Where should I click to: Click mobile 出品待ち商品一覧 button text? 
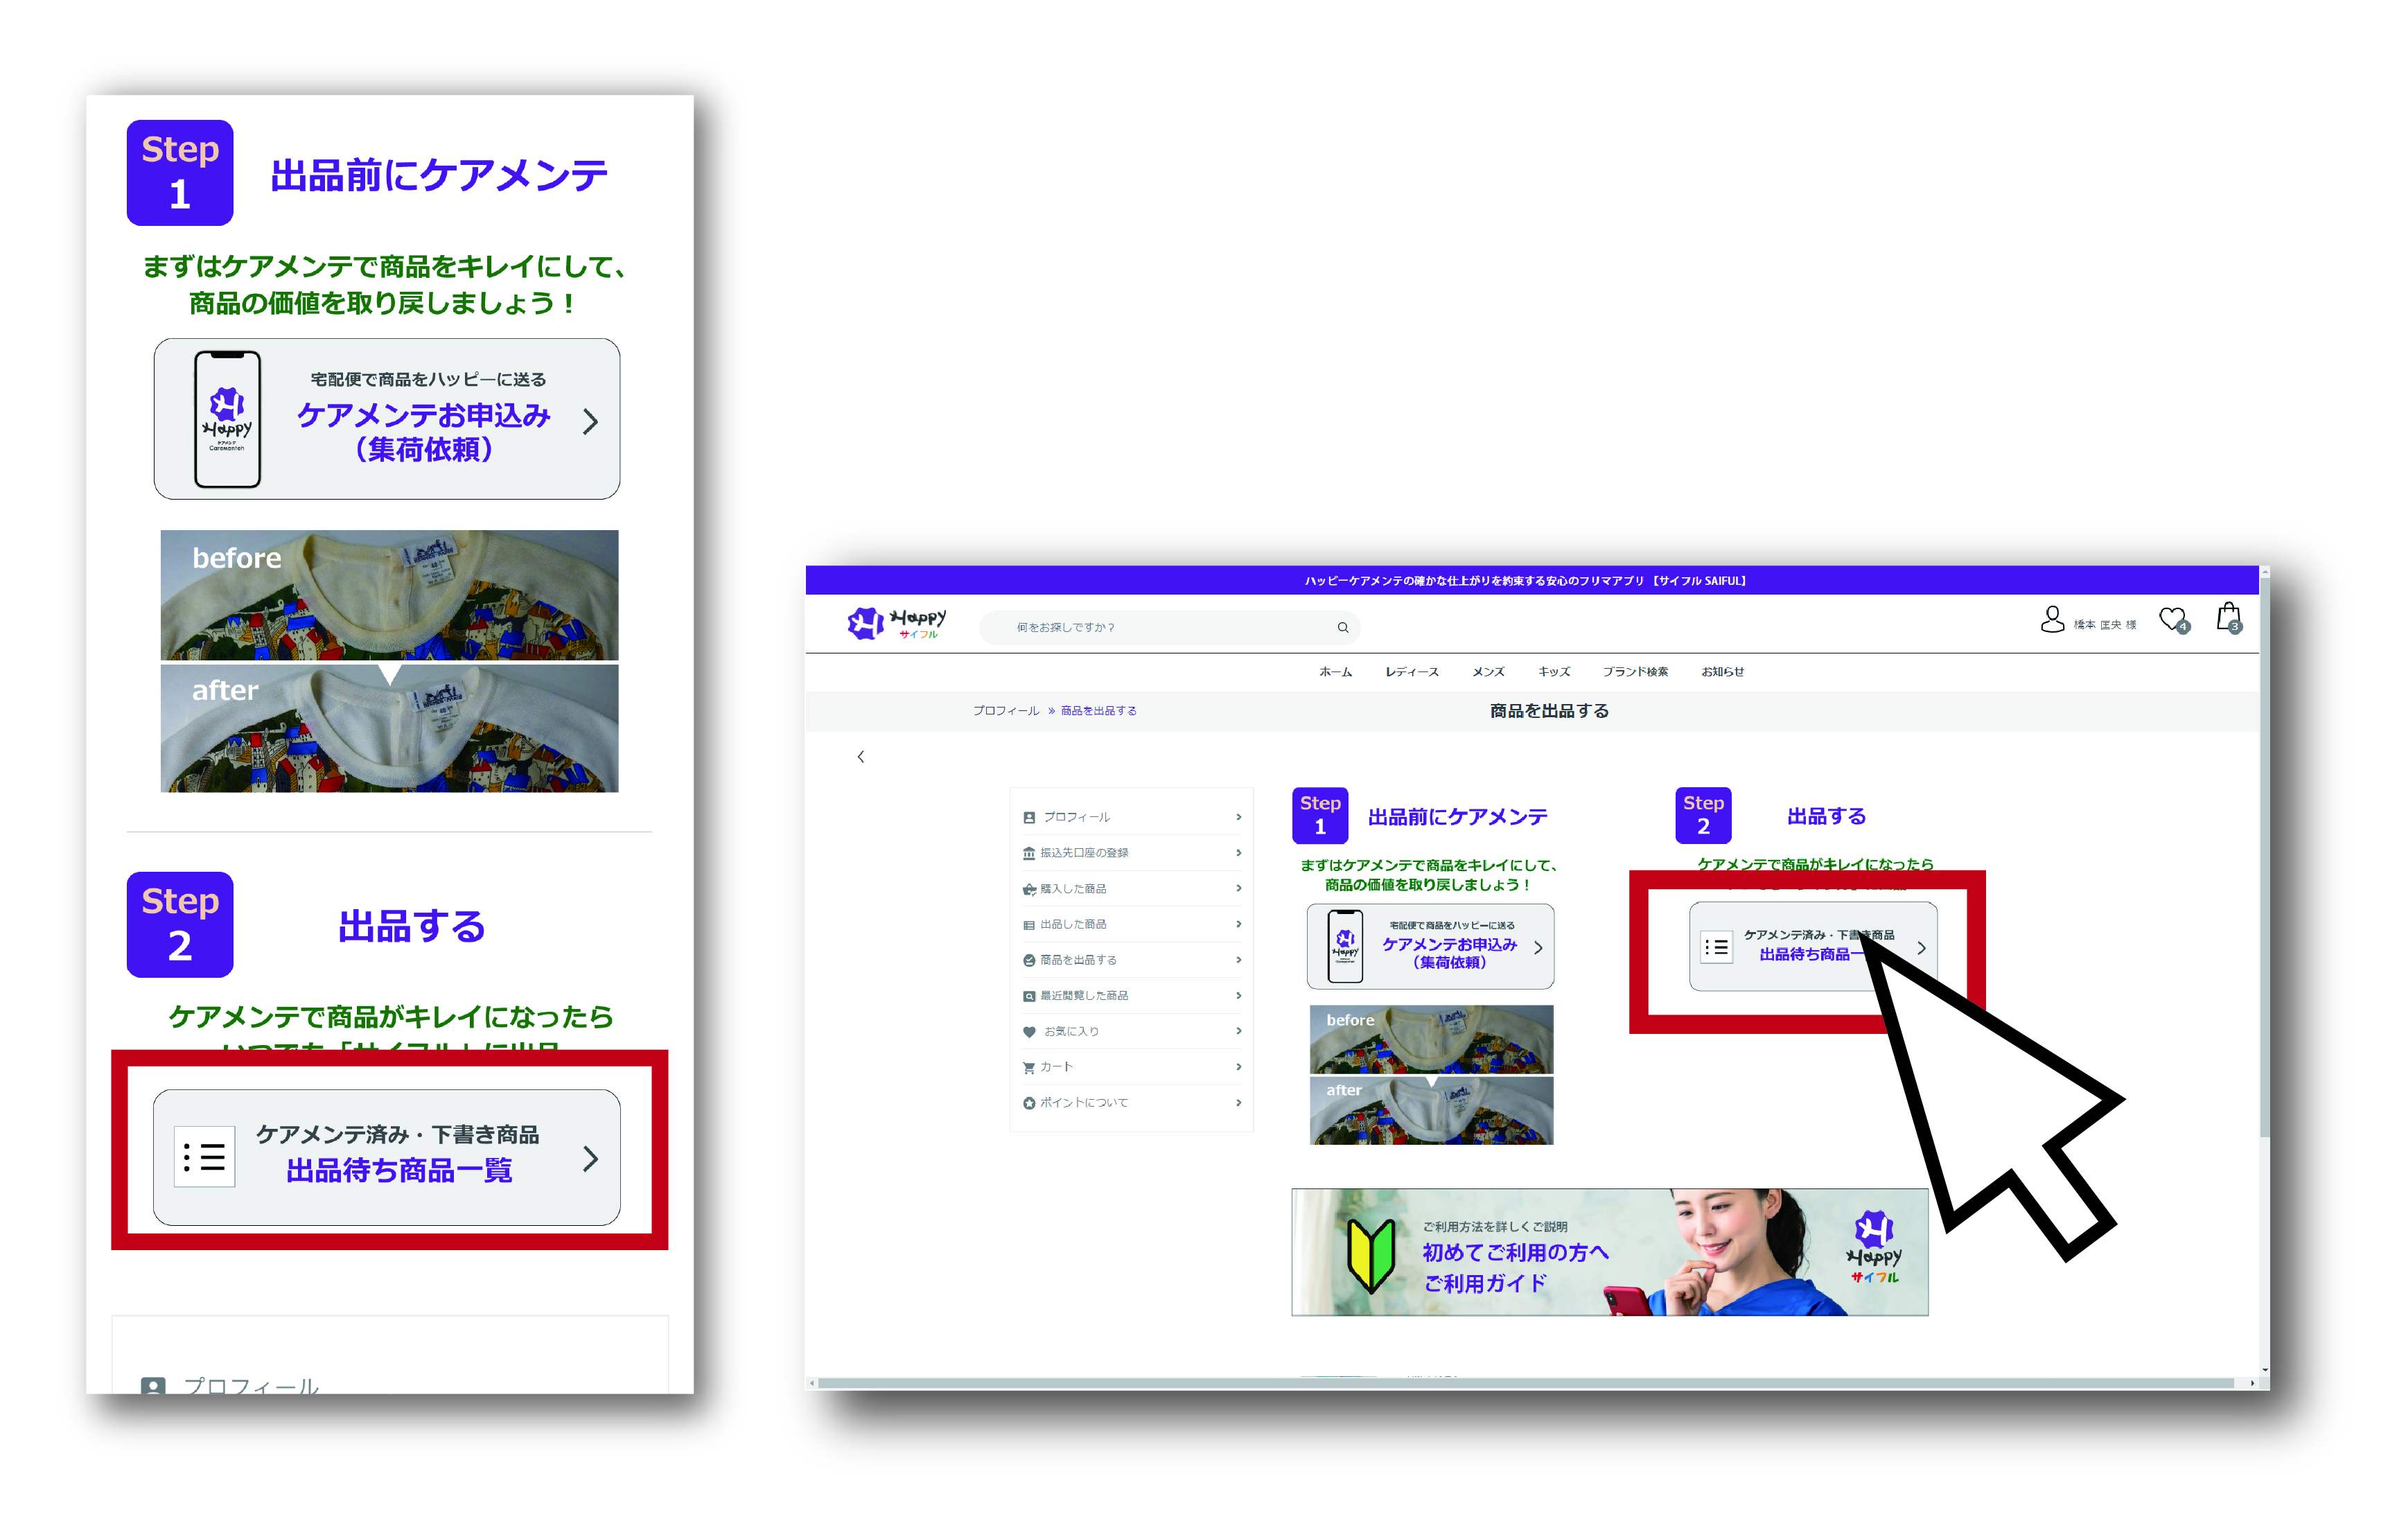click(x=399, y=1170)
